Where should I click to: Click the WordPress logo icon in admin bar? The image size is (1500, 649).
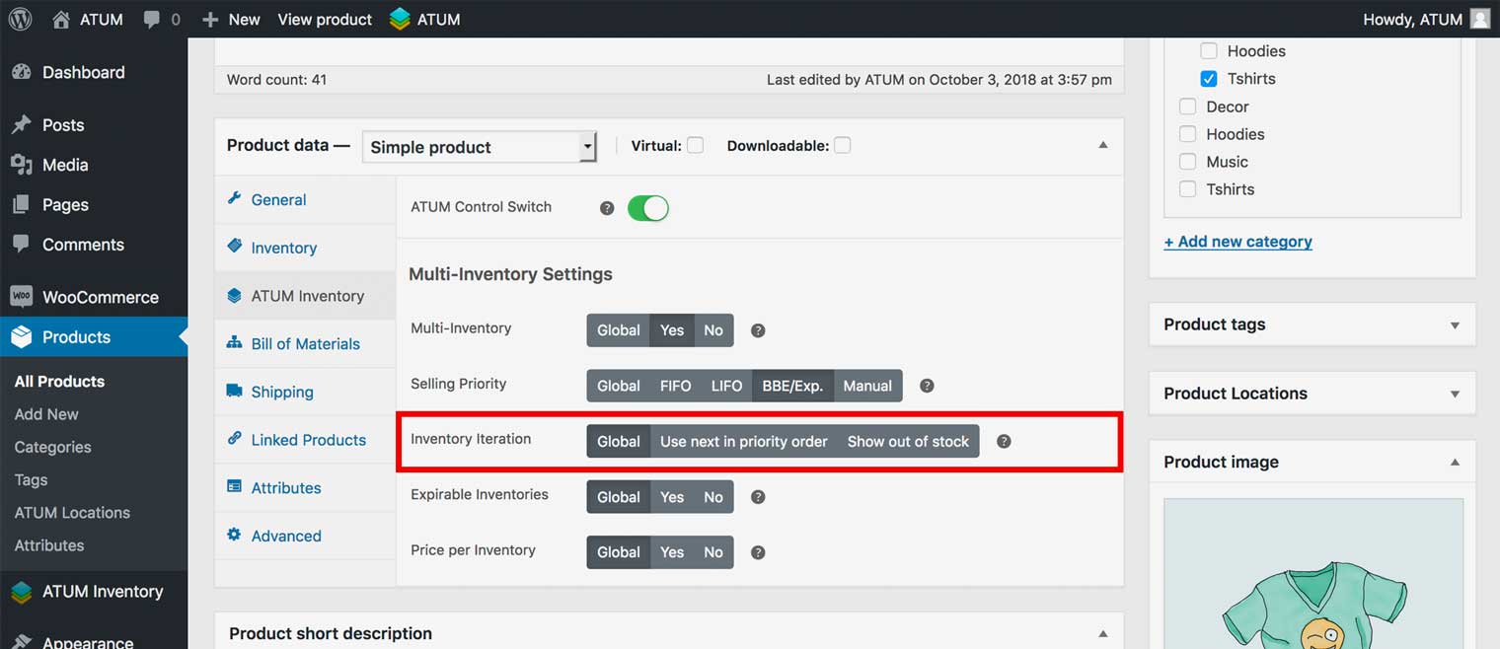pyautogui.click(x=20, y=19)
